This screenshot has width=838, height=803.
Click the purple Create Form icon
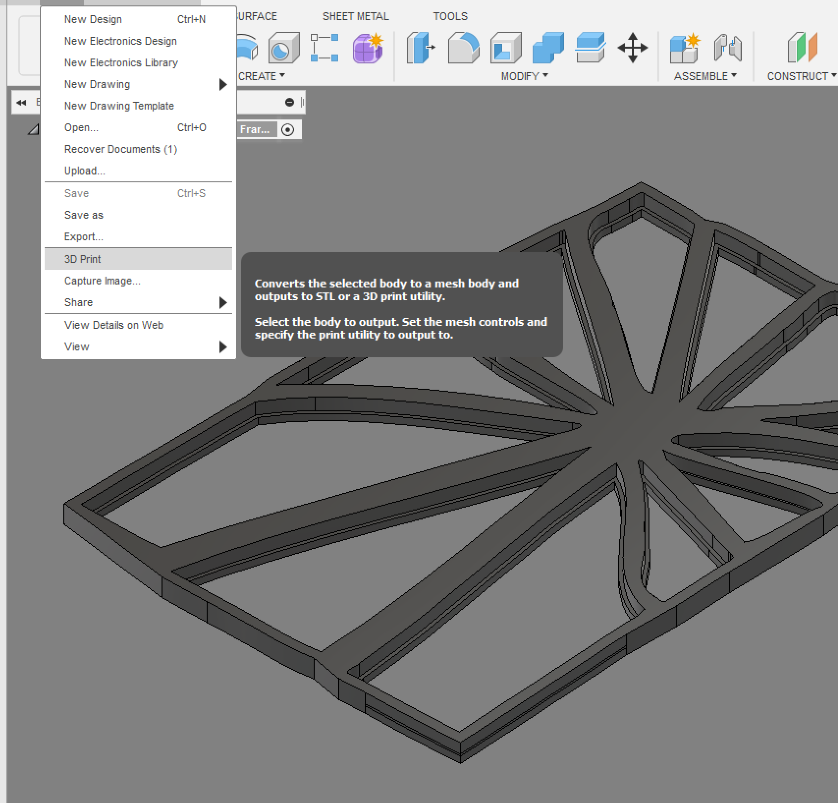[367, 47]
